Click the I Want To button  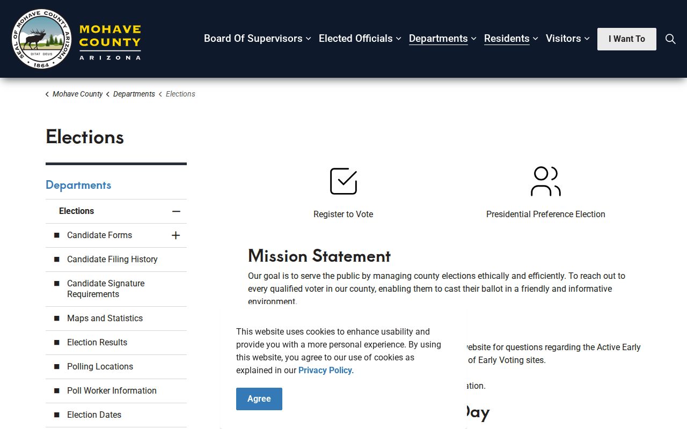(x=627, y=39)
